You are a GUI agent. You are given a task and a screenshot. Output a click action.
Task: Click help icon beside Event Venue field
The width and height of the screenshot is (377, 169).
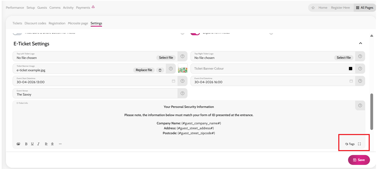[x=182, y=93]
